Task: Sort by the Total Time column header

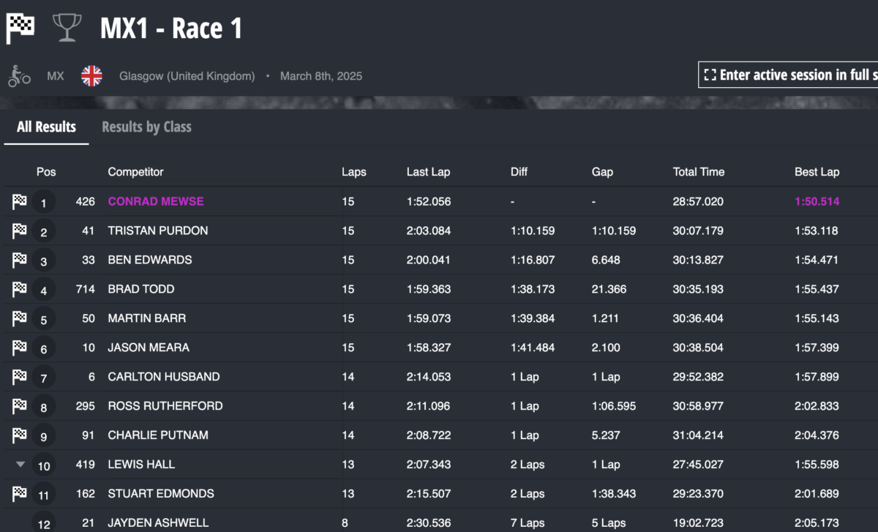Action: 698,172
